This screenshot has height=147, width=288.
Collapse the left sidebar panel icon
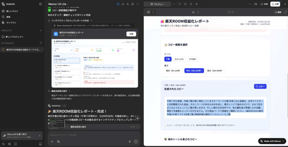(x=40, y=4)
